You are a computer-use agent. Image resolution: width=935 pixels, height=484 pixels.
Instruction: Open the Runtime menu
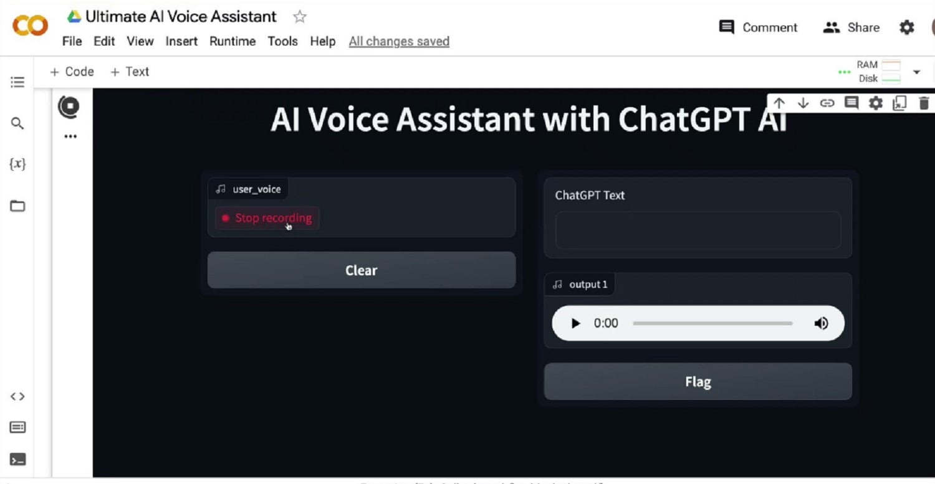point(233,41)
